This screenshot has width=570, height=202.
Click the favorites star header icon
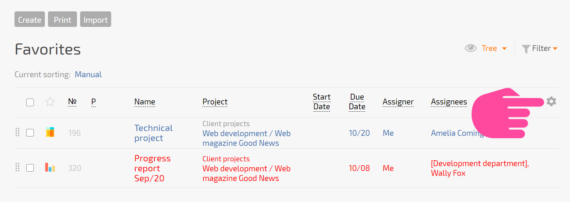click(x=50, y=102)
